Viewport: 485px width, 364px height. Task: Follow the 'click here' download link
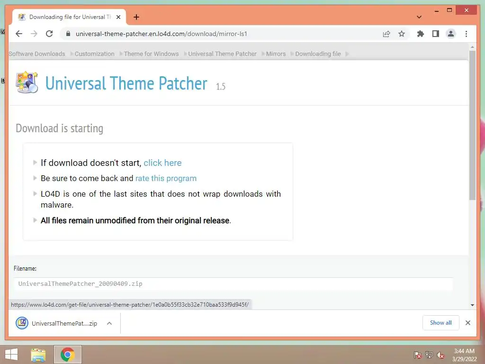[x=162, y=163]
